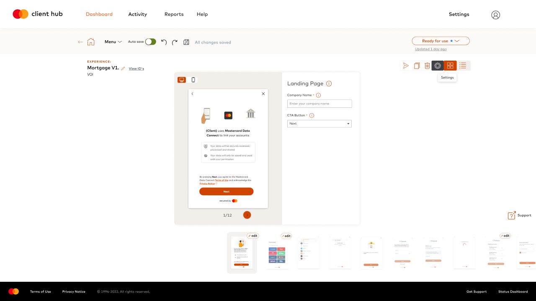The width and height of the screenshot is (536, 301).
Task: Click the back arrow beside the home icon
Action: tap(80, 42)
